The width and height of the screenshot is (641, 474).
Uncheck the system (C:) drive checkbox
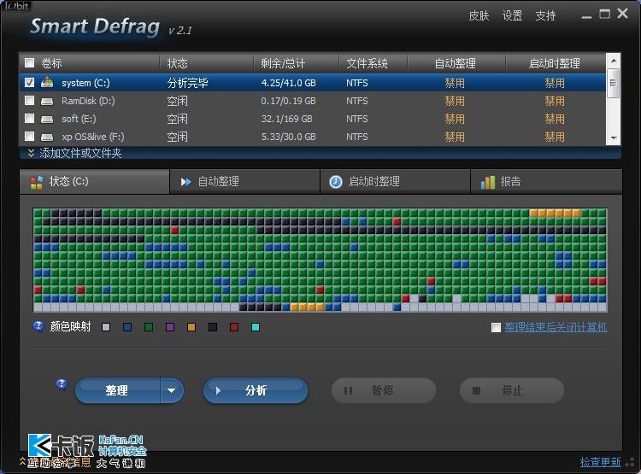pos(29,82)
